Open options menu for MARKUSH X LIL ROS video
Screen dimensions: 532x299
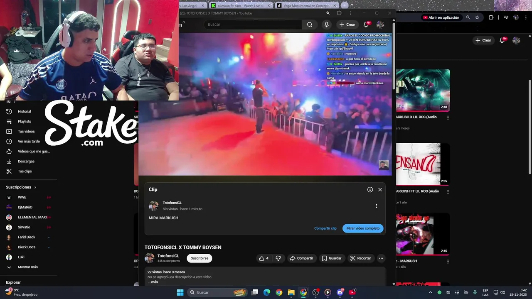pyautogui.click(x=448, y=118)
